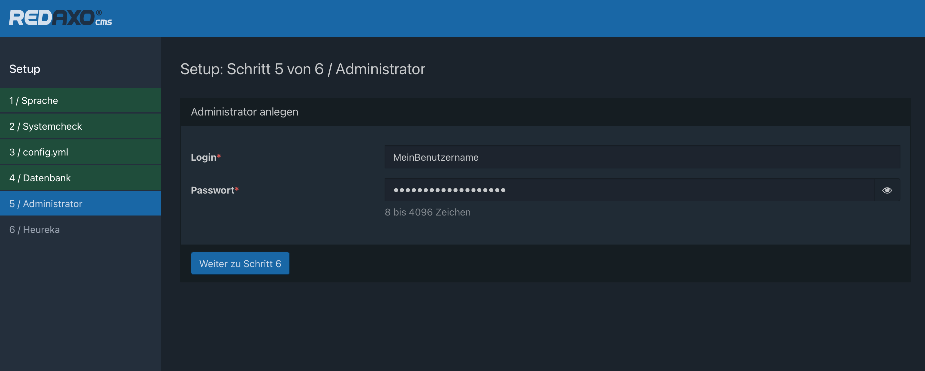Click the Login field label
Viewport: 925px width, 371px height.
(206, 157)
